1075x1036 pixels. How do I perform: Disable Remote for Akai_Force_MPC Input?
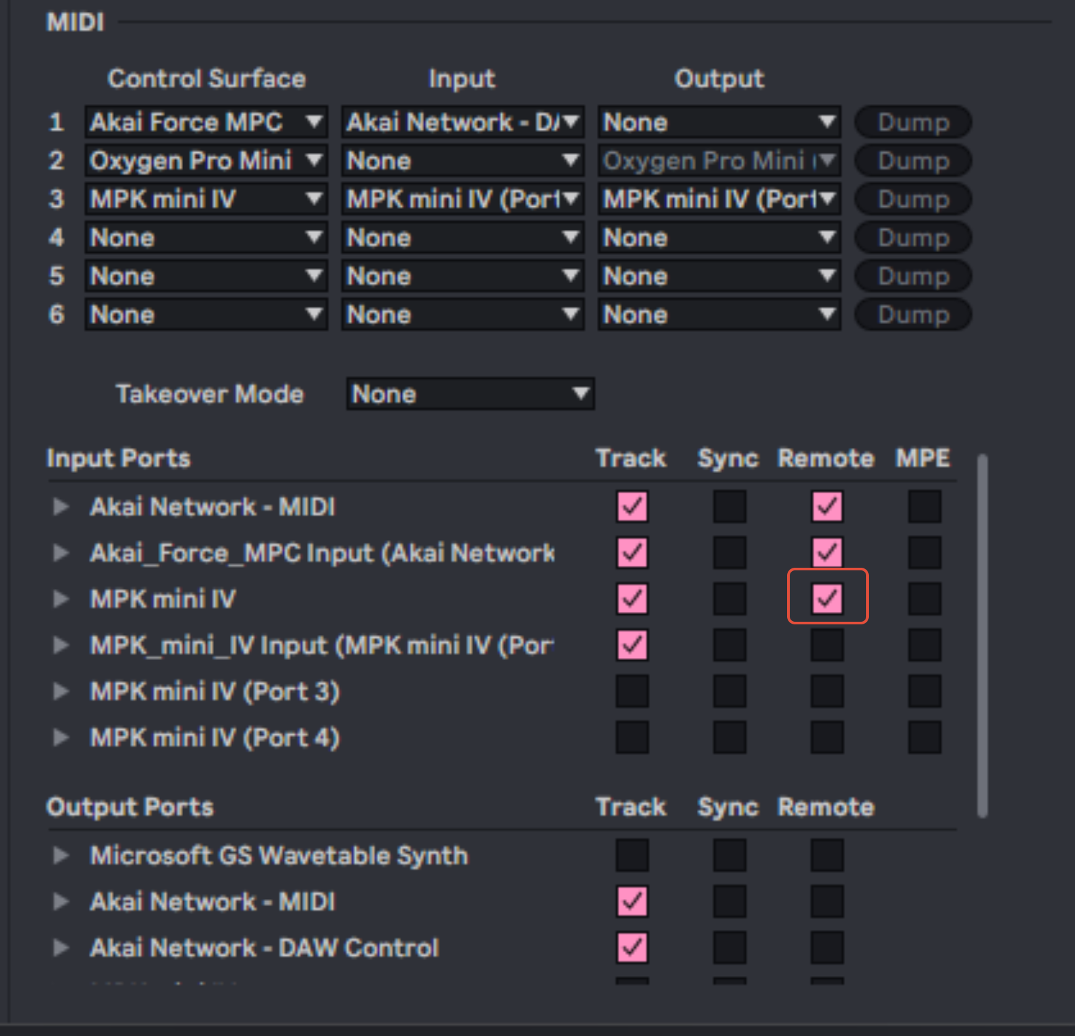pos(827,553)
